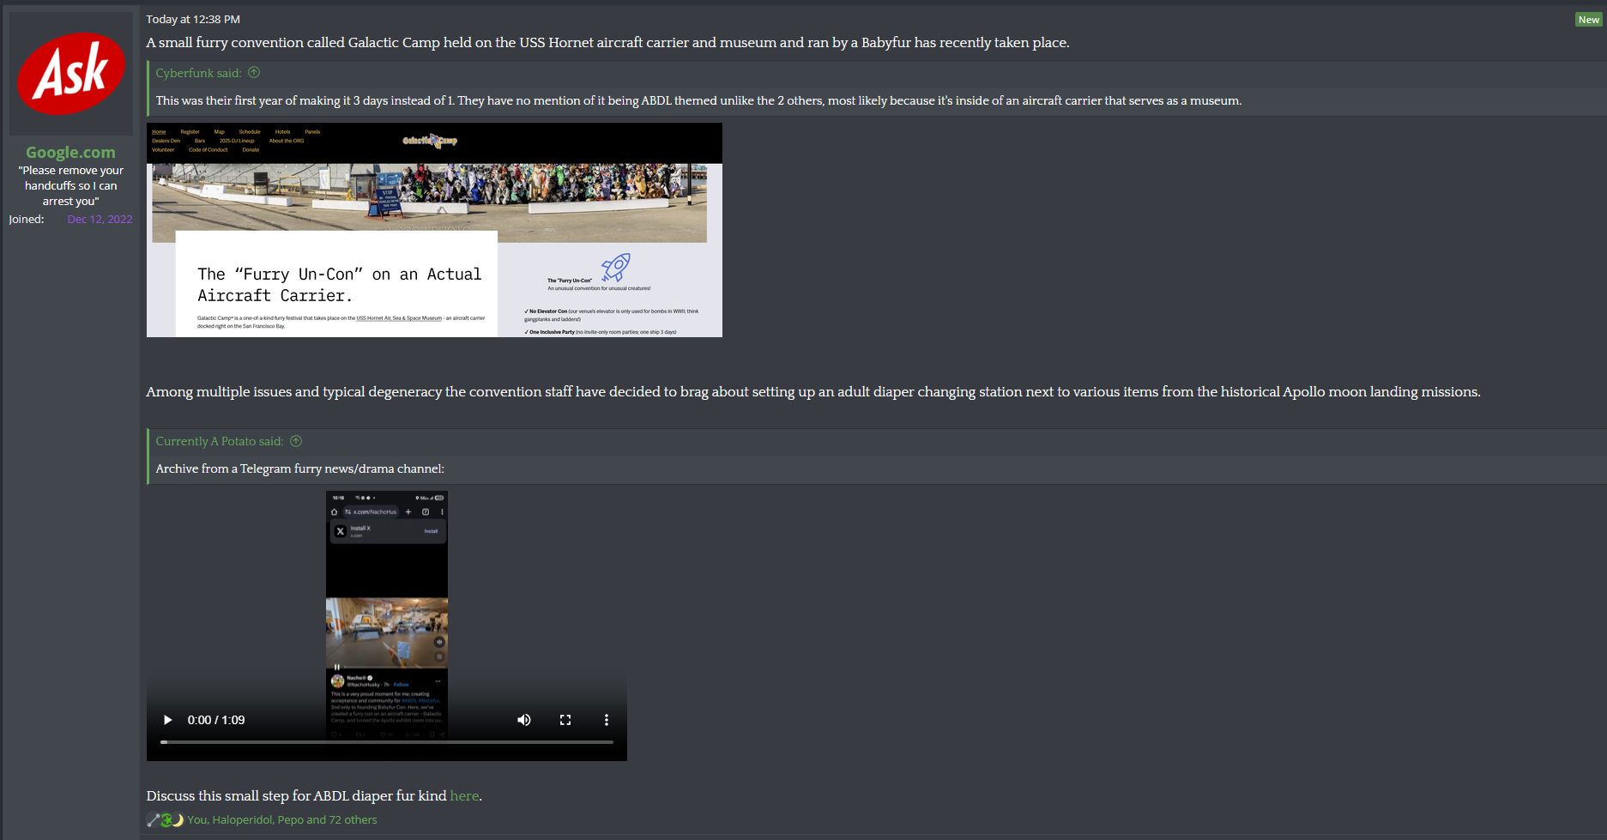Screen dimensions: 1607x840
Task: Jump to Currently A Potato's quoted post arrow
Action: (296, 441)
